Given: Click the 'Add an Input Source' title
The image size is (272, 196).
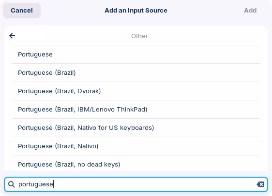Looking at the screenshot, I should [136, 11].
